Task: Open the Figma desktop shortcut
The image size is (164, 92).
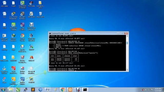Action: 4,80
